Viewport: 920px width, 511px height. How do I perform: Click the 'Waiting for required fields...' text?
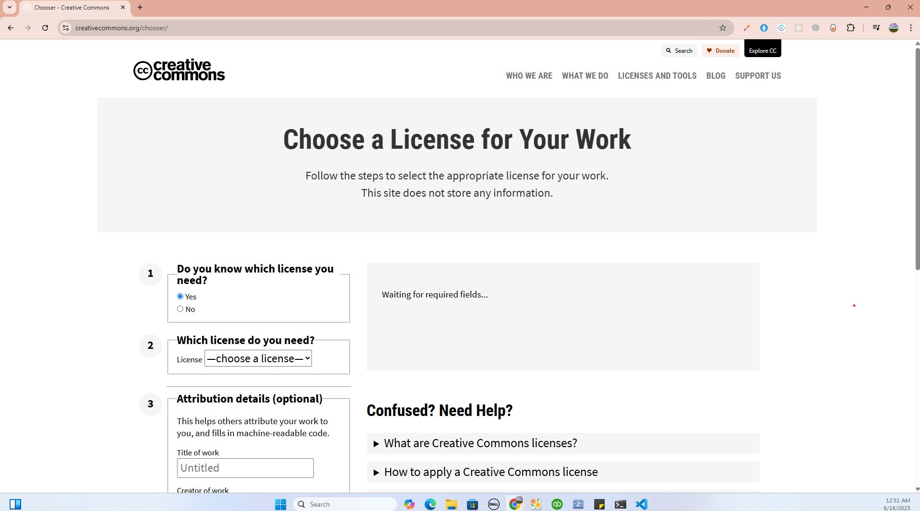pyautogui.click(x=435, y=295)
